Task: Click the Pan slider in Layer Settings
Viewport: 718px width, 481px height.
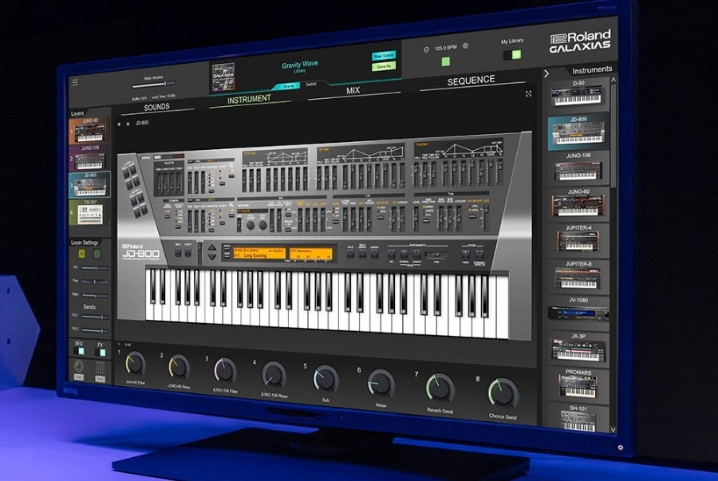Action: tap(95, 282)
